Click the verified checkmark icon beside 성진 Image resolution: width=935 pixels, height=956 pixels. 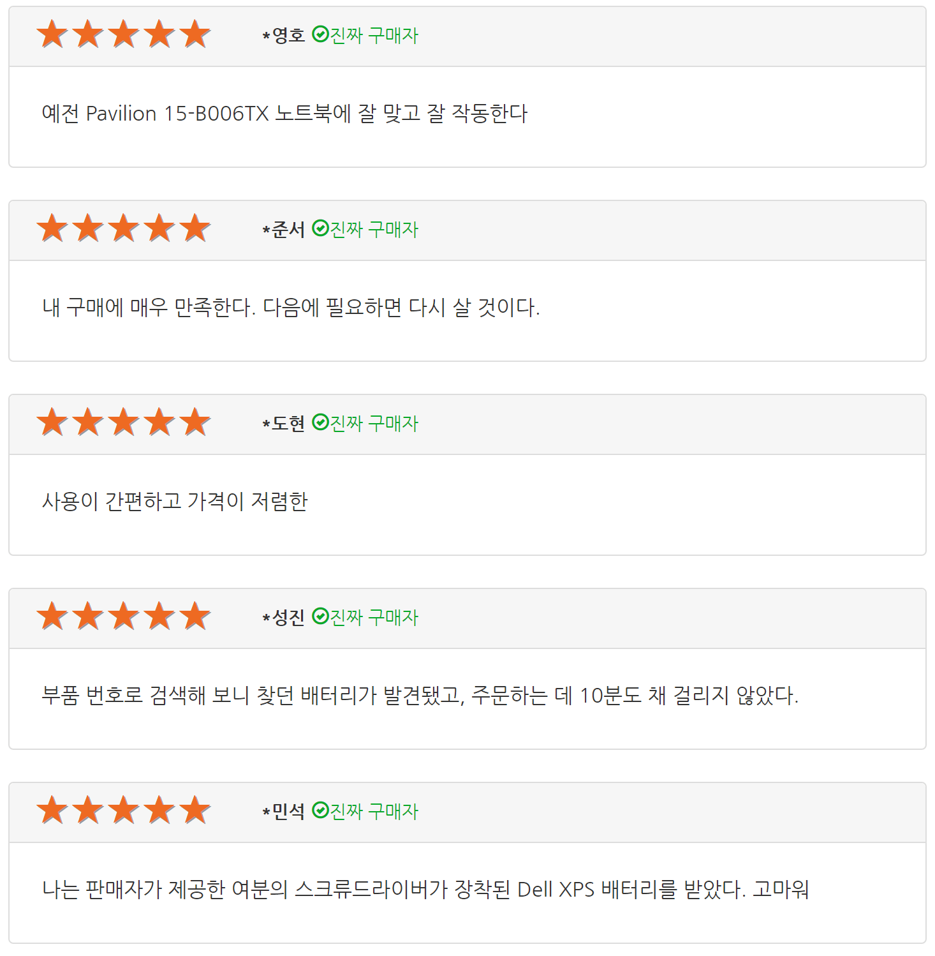click(x=320, y=616)
